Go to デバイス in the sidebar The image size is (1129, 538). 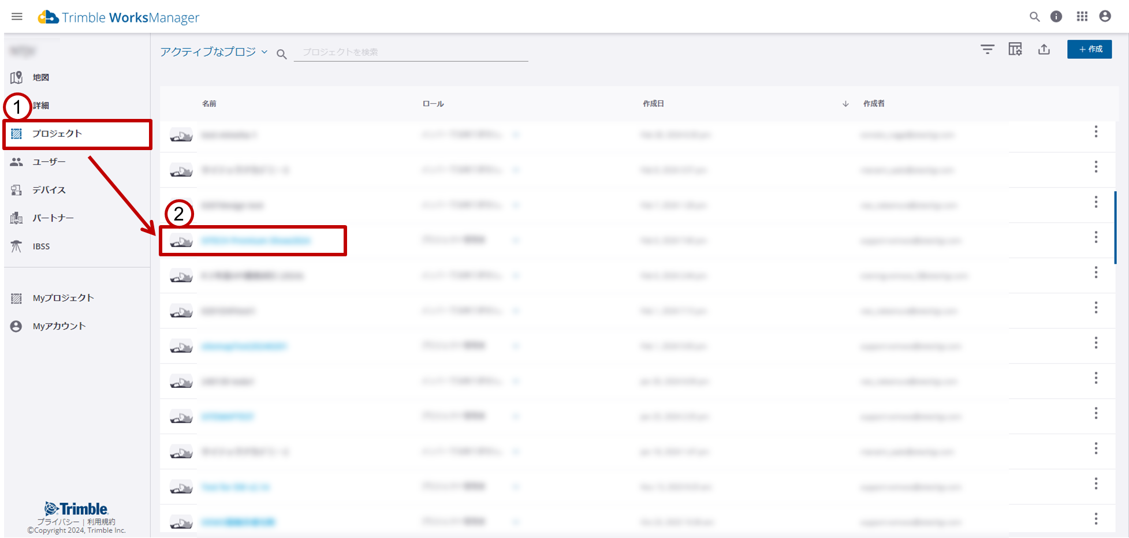pyautogui.click(x=49, y=190)
